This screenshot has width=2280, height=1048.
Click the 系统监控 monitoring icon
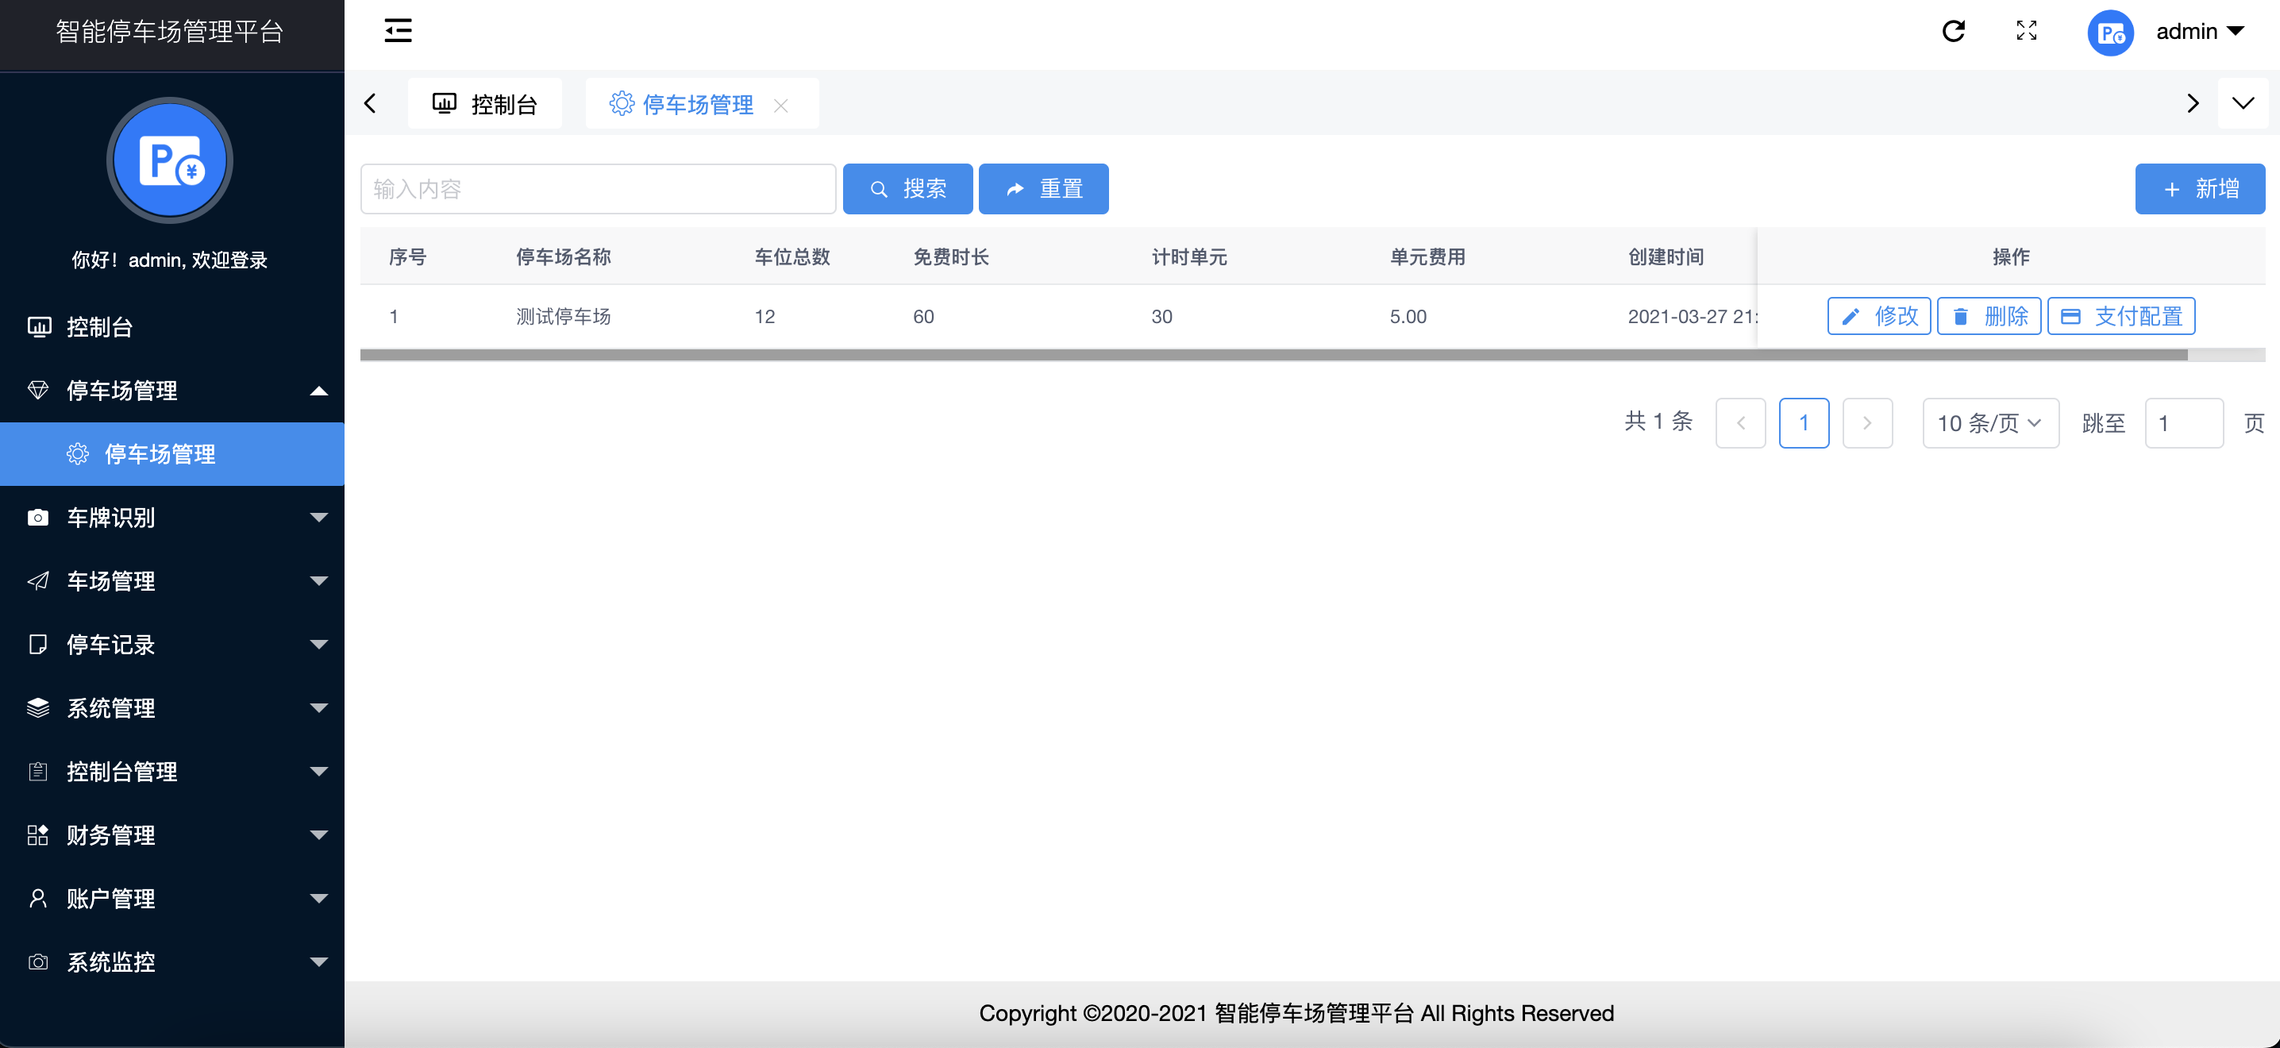pos(38,962)
